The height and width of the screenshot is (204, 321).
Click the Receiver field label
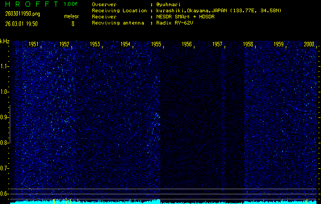click(104, 17)
